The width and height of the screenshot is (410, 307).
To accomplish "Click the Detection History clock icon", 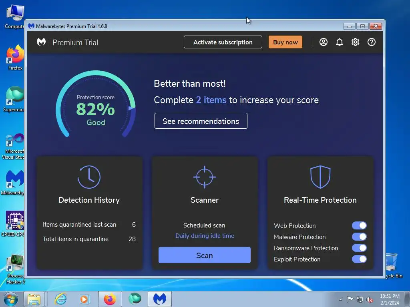I will (89, 177).
